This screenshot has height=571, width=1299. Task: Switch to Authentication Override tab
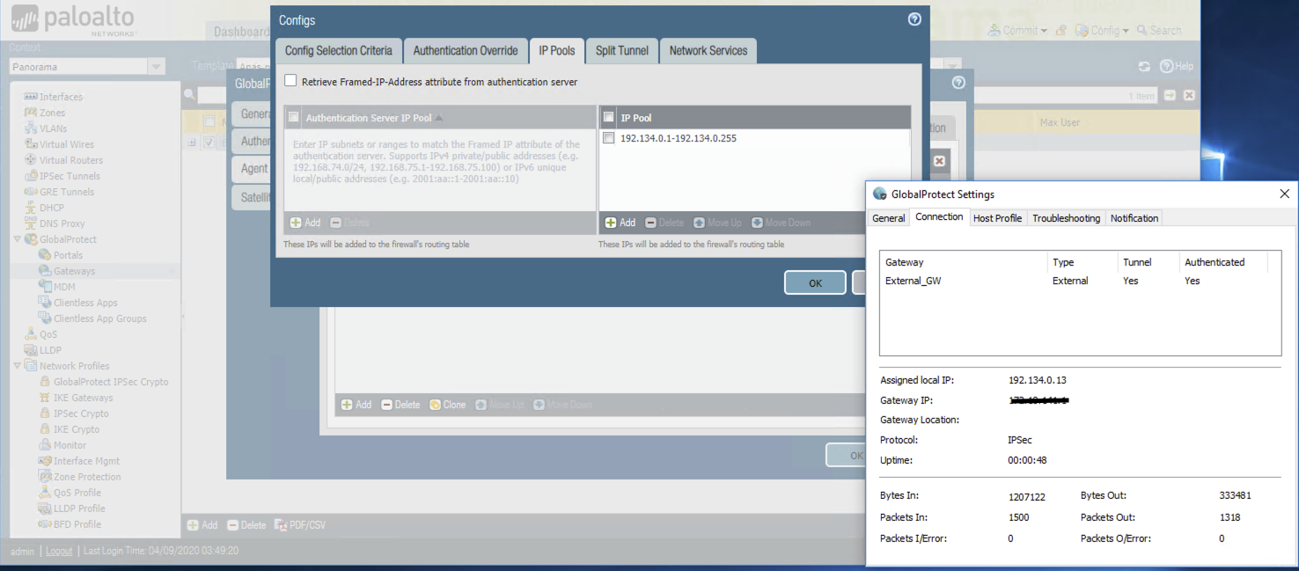pyautogui.click(x=466, y=51)
